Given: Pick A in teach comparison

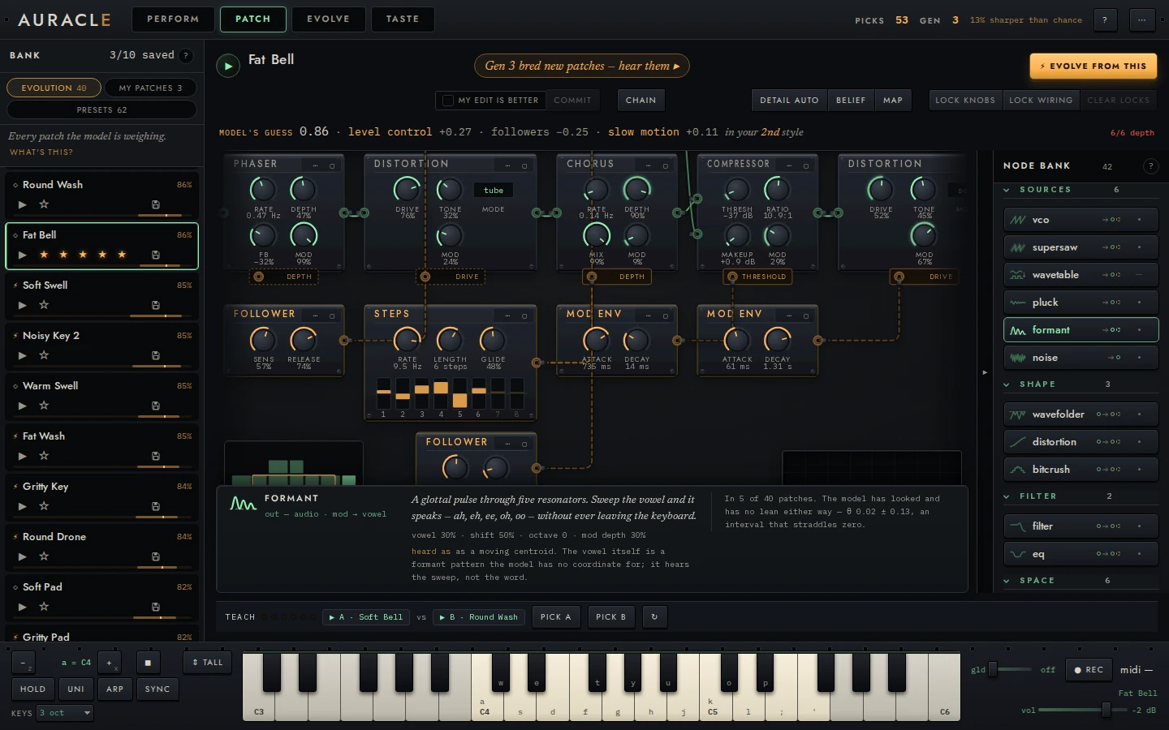Looking at the screenshot, I should pyautogui.click(x=555, y=617).
